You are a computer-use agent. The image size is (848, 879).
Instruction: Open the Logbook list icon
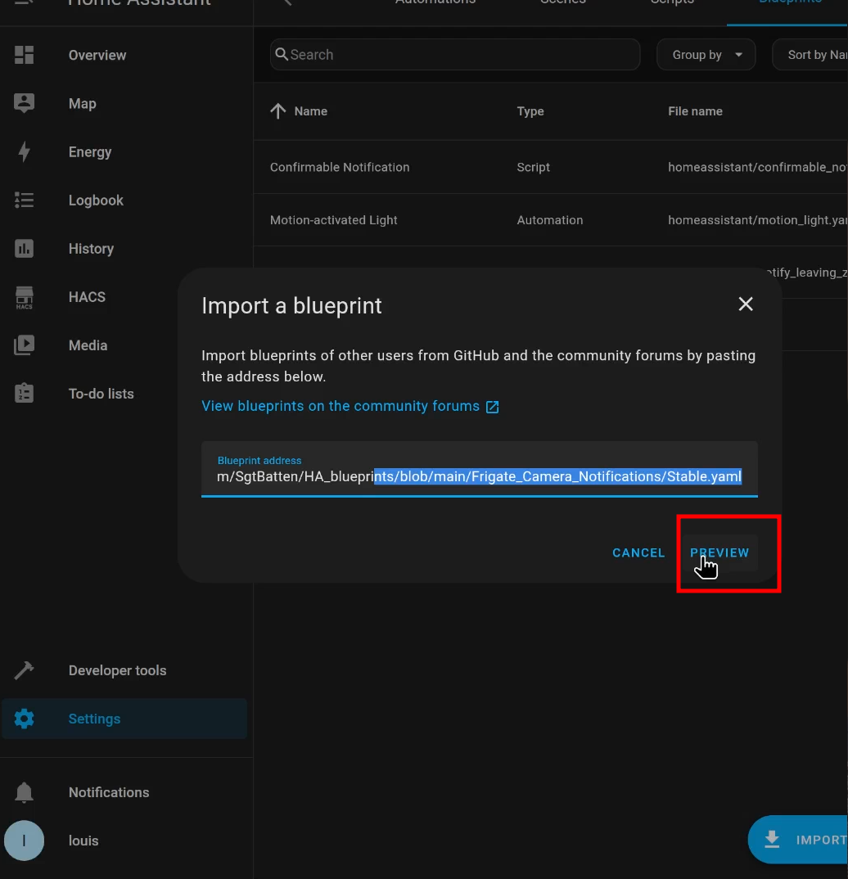pos(24,201)
